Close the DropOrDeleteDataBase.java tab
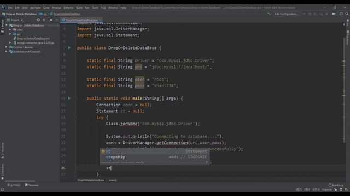This screenshot has height=196, width=350. pyautogui.click(x=100, y=20)
